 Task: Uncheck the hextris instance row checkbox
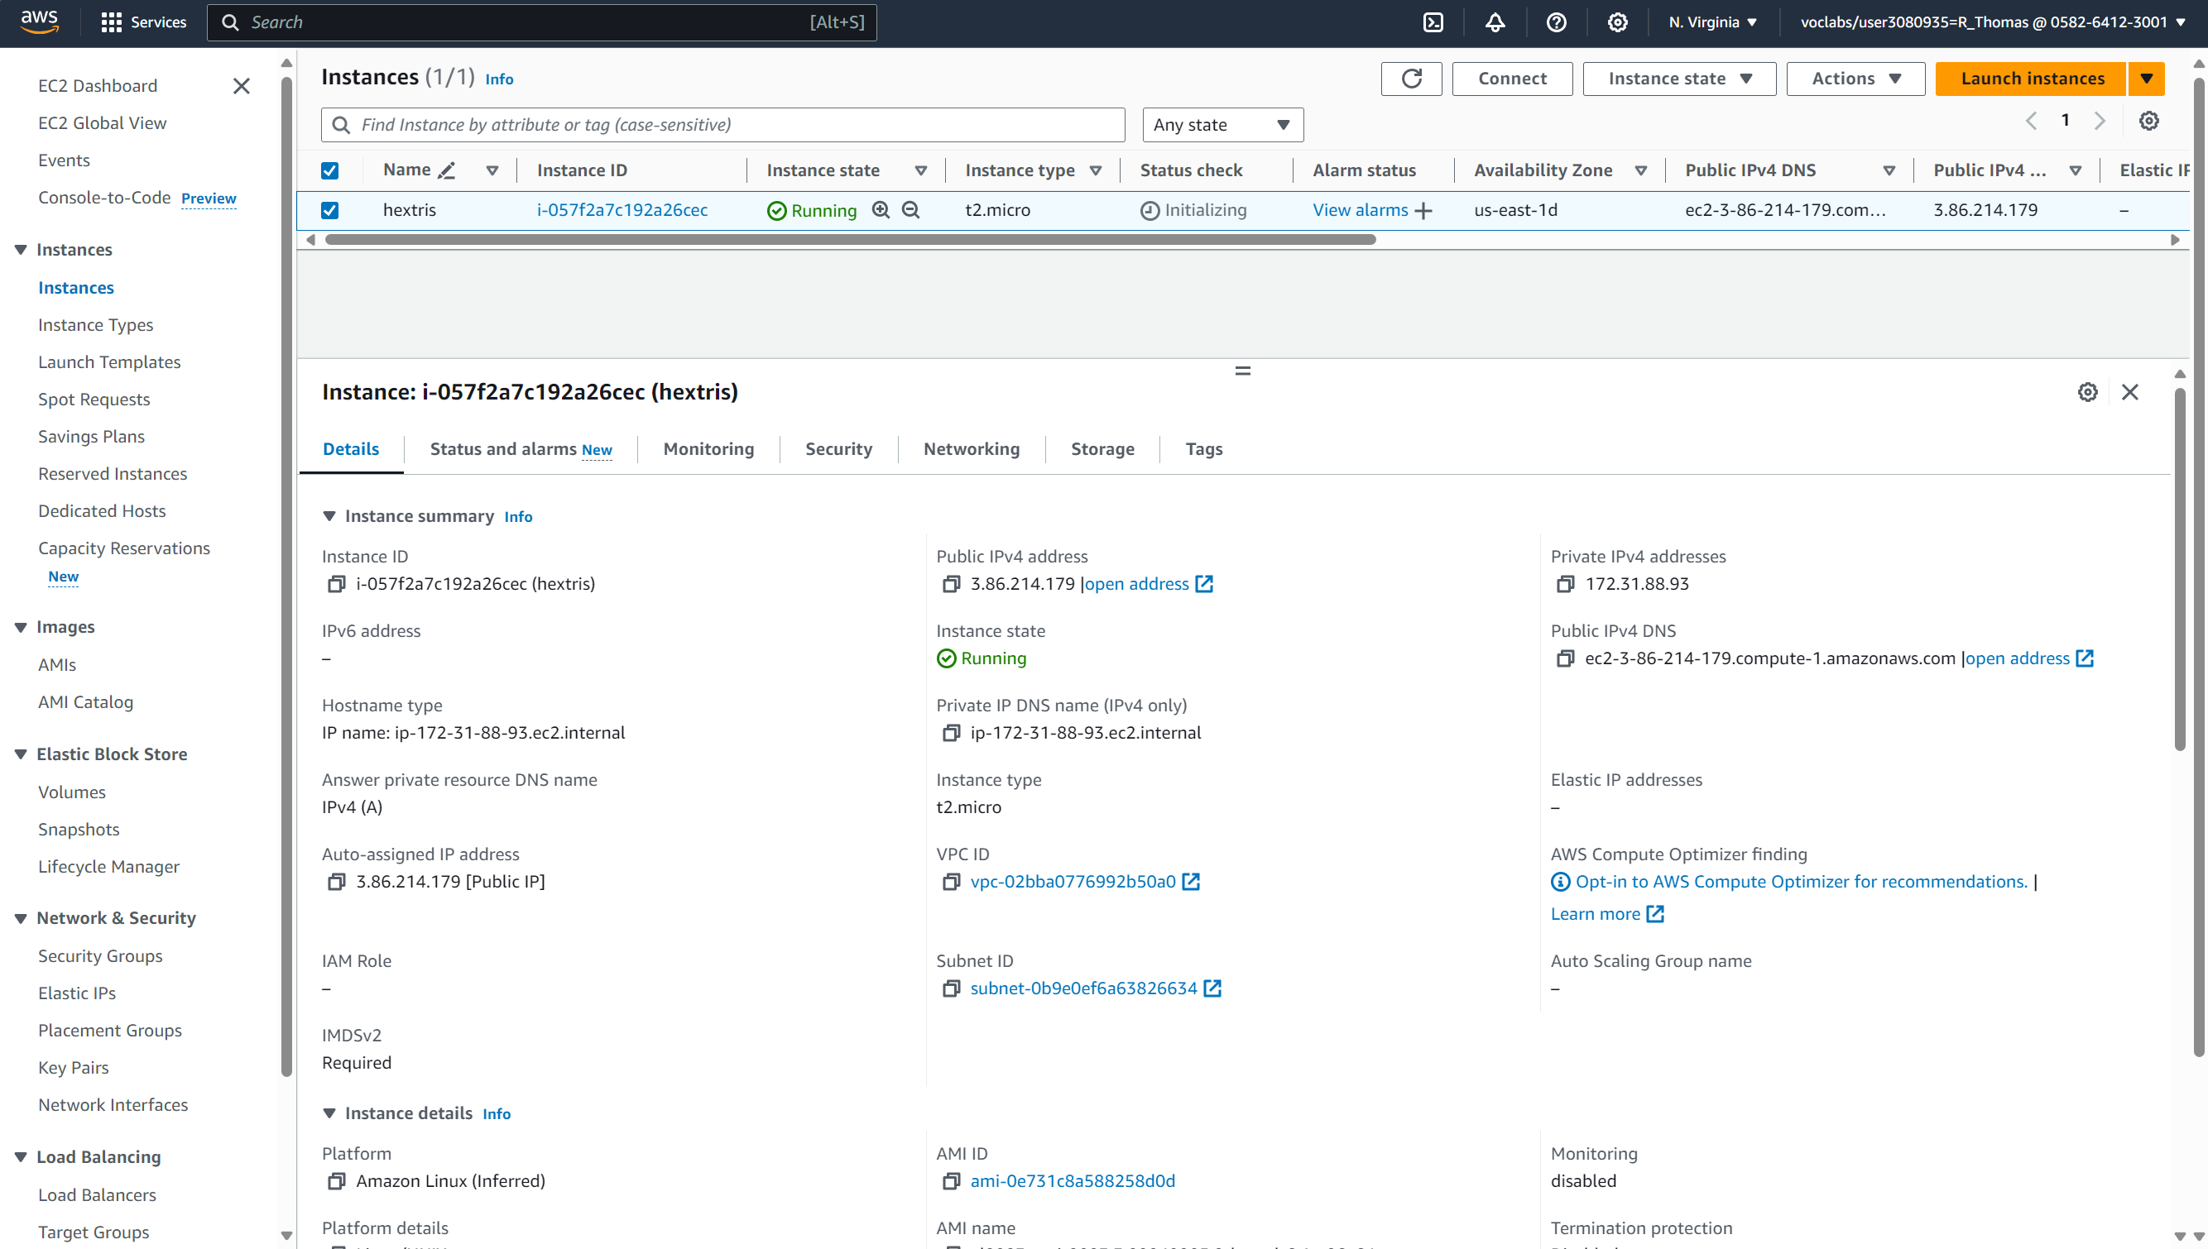329,210
